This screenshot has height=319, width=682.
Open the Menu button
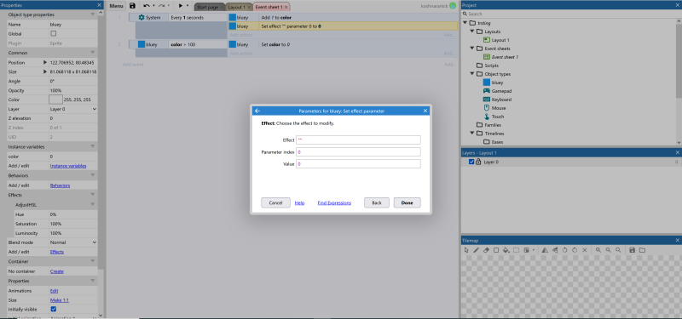point(116,6)
